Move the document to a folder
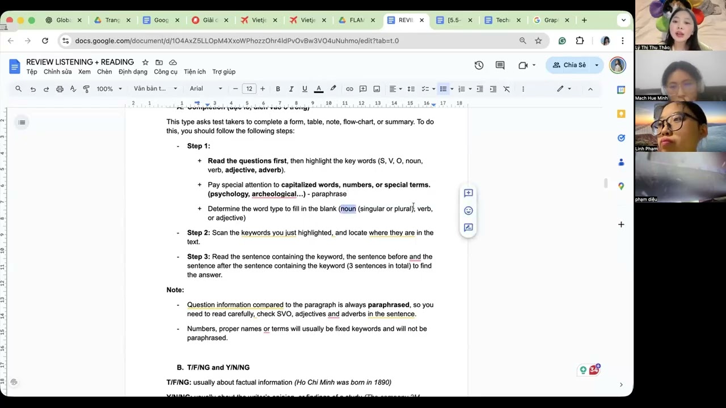 159,62
